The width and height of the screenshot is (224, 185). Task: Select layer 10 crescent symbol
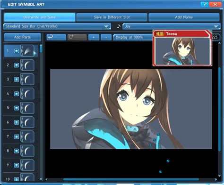click(28, 177)
